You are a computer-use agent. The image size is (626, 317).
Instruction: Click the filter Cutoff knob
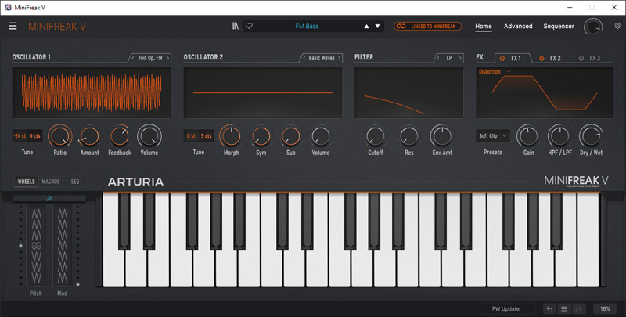[376, 136]
